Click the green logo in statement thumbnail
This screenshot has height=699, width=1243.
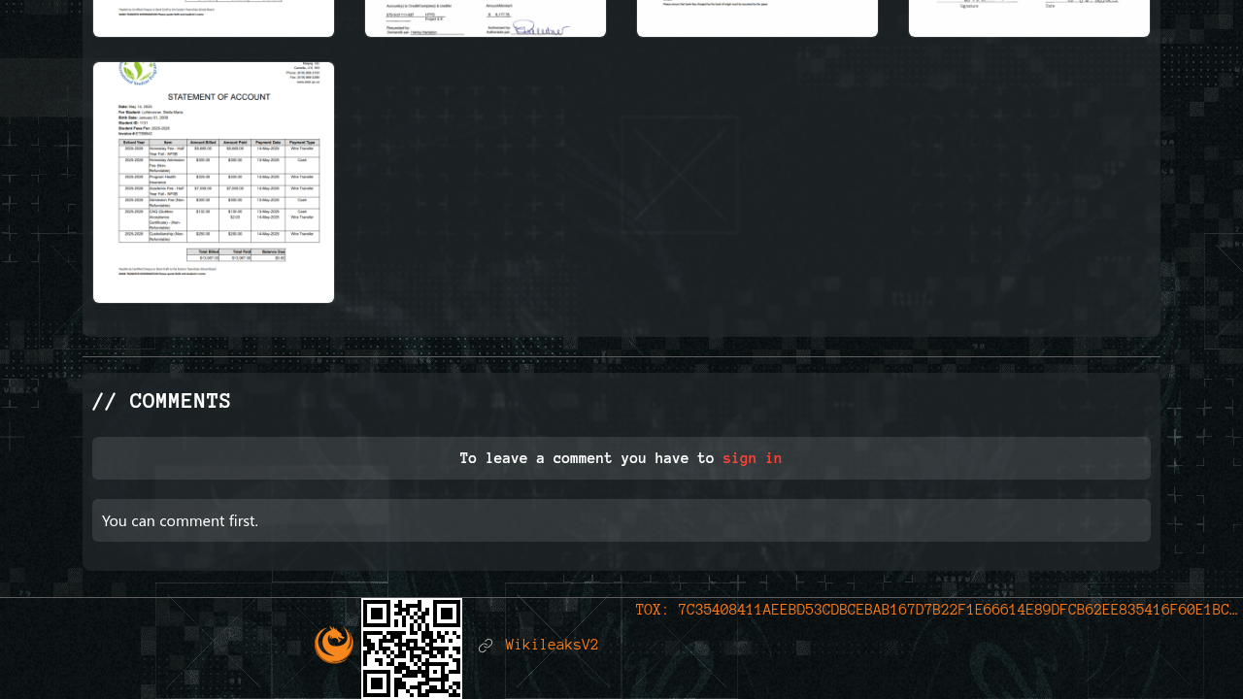pos(136,73)
